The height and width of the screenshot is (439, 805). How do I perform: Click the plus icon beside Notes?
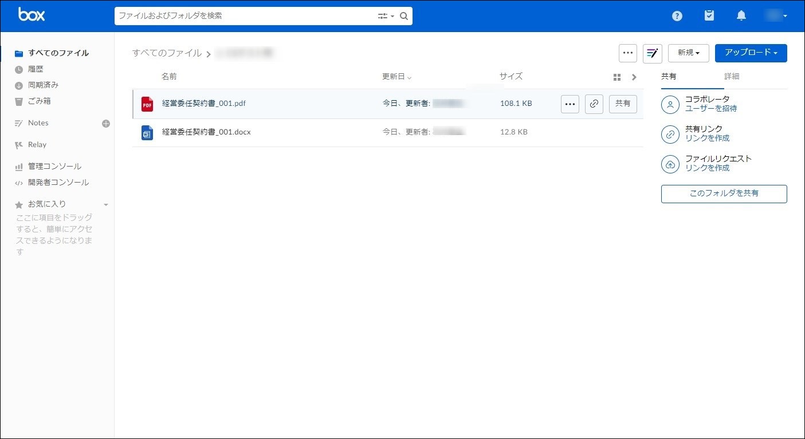point(106,123)
